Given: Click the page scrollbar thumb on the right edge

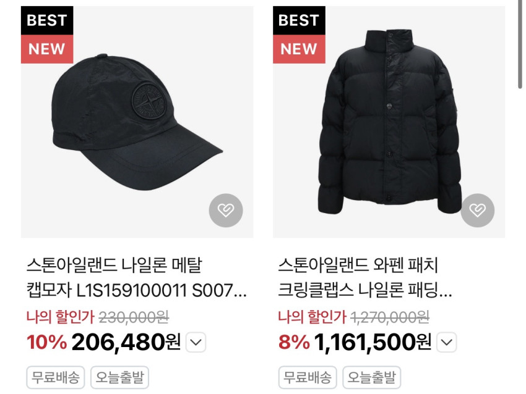Looking at the screenshot, I should click(x=520, y=43).
